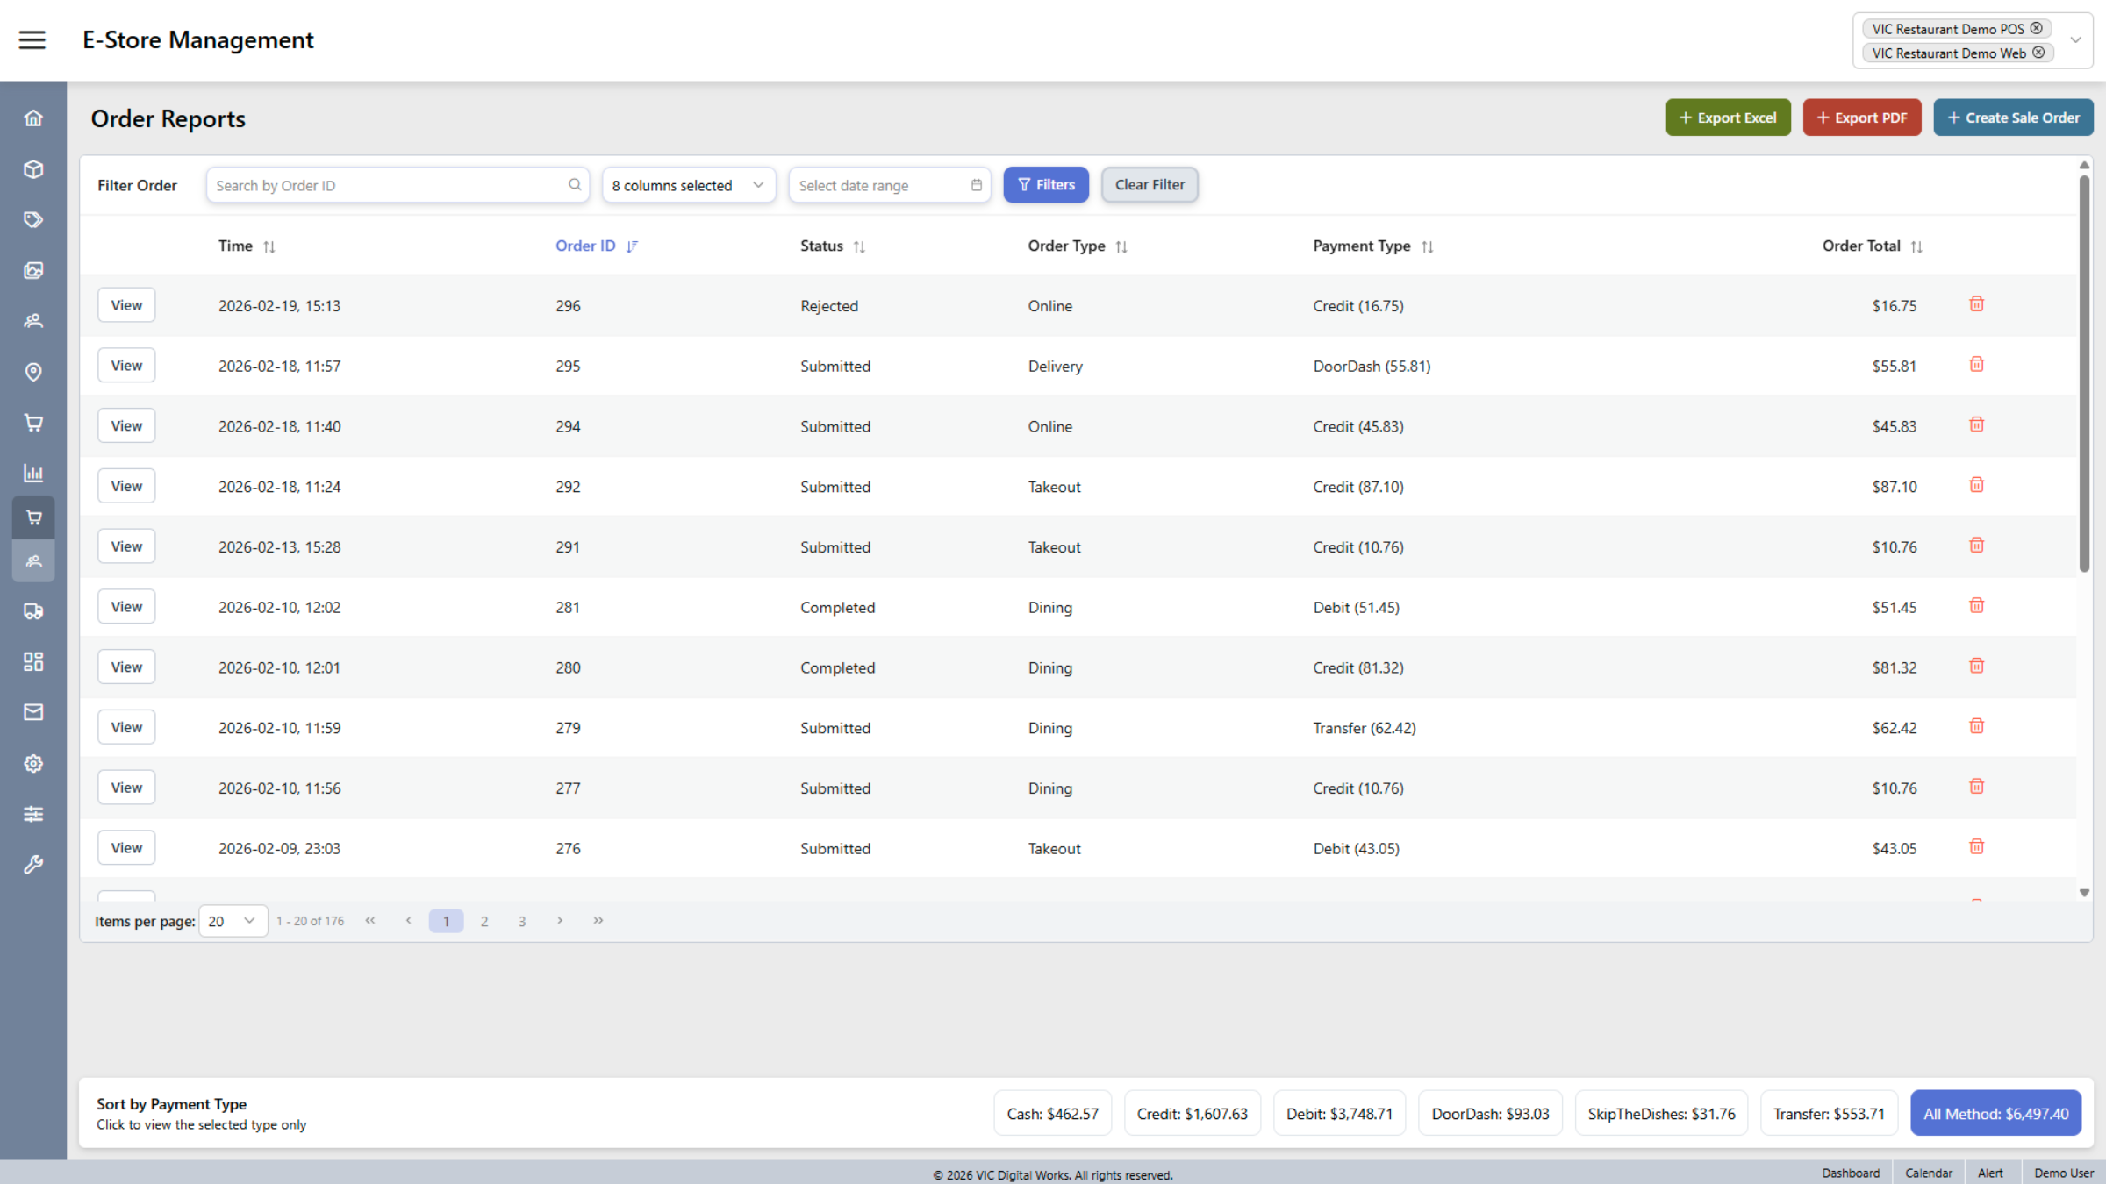The height and width of the screenshot is (1184, 2106).
Task: Switch to the Calendar tab in footer
Action: pyautogui.click(x=1928, y=1173)
